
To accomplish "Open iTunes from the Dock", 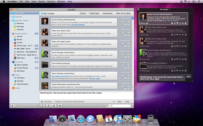I will pyautogui.click(x=118, y=119).
